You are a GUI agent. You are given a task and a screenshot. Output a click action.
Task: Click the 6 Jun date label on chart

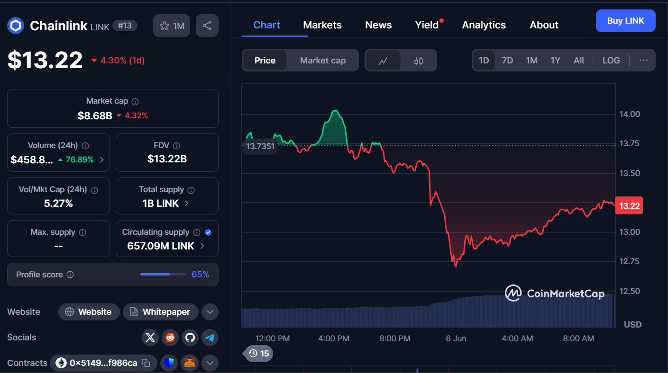(456, 338)
